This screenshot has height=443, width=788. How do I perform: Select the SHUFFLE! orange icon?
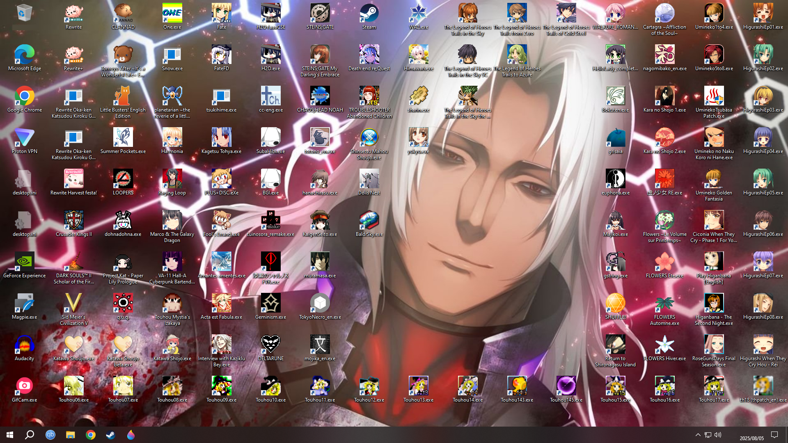[616, 306]
